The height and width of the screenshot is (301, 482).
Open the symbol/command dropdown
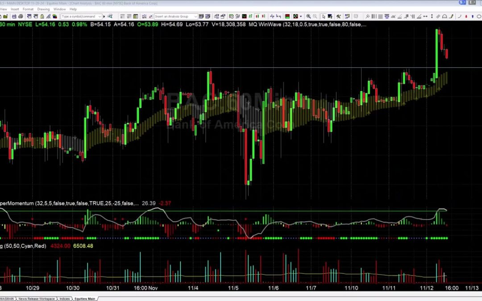100,16
